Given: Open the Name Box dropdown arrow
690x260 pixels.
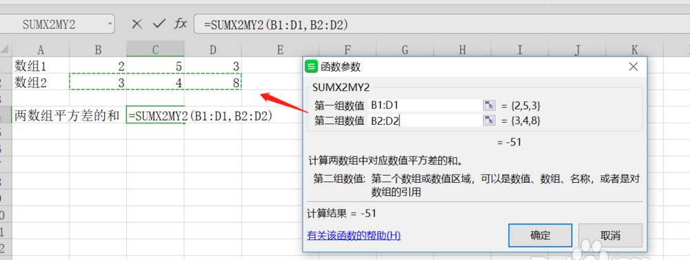Looking at the screenshot, I should coord(109,24).
